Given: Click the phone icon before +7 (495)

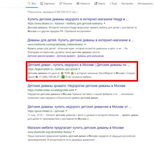Looking at the screenshot, I should pyautogui.click(x=37, y=77).
